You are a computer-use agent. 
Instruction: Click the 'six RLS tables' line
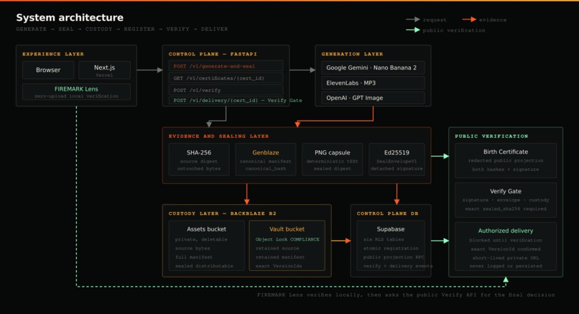384,239
